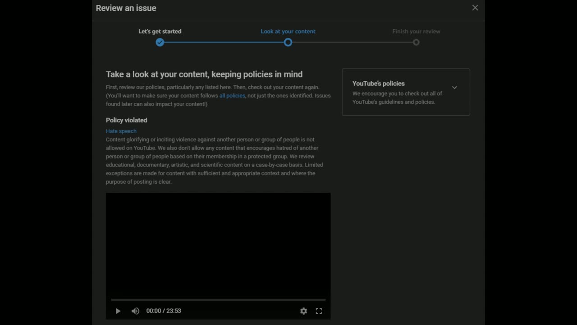Viewport: 577px width, 325px height.
Task: Seek on the video progress bar
Action: [x=218, y=300]
